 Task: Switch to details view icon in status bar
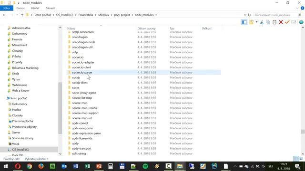coord(295,159)
